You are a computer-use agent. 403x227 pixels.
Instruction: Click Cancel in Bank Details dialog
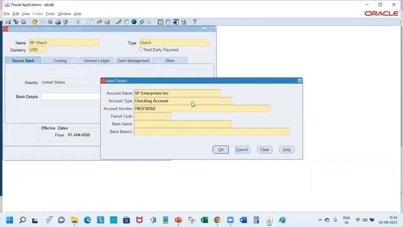point(242,150)
